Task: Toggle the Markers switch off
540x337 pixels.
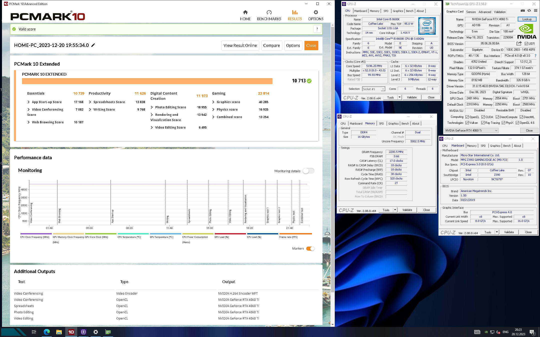Action: [310, 249]
